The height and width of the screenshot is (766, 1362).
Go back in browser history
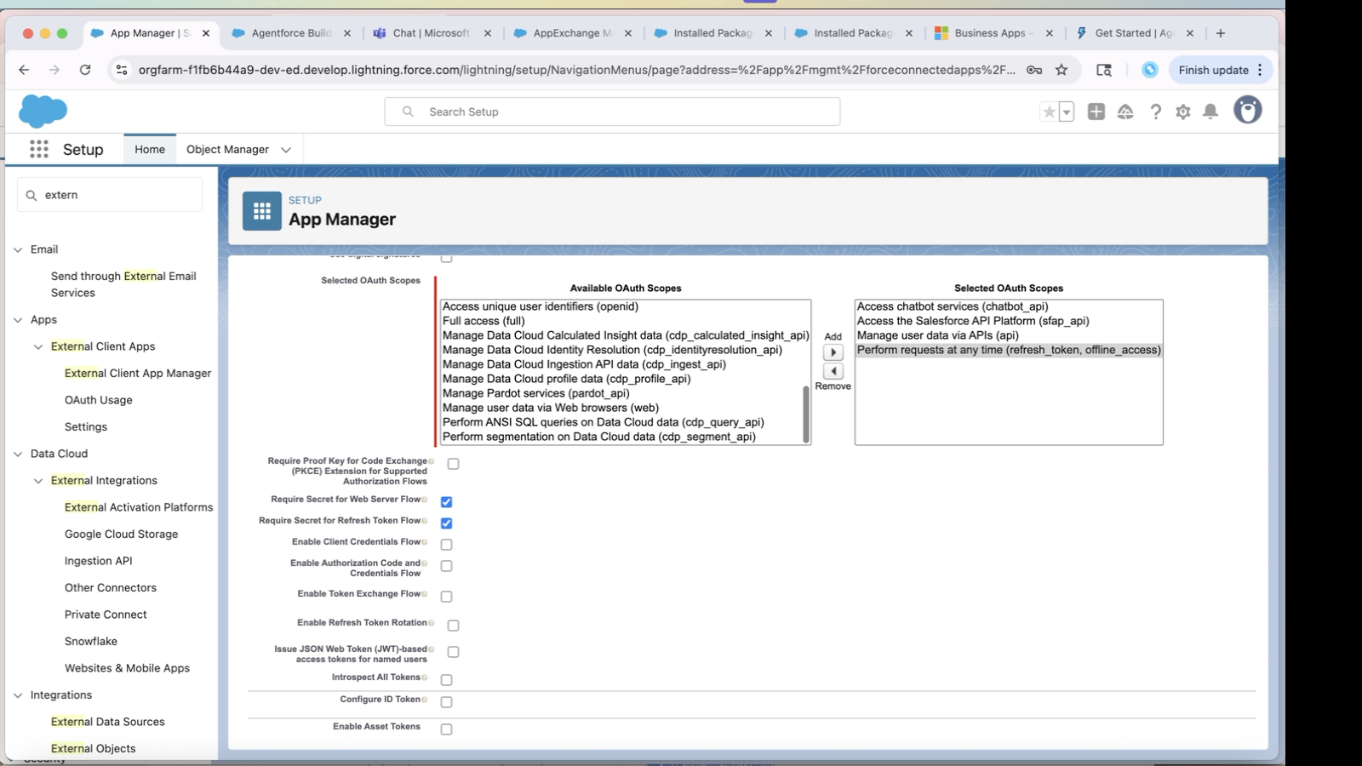point(24,70)
